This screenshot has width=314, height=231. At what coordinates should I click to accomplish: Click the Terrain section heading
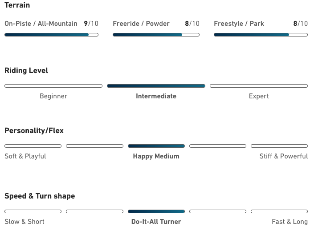point(17,5)
